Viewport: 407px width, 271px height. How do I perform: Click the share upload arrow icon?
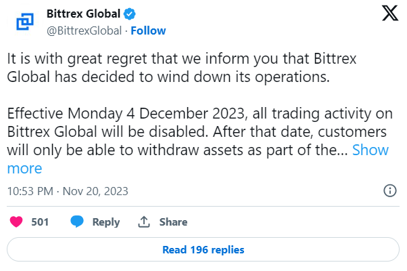144,222
